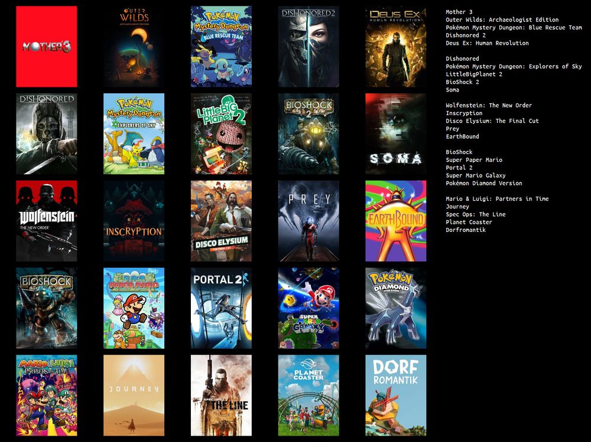This screenshot has height=442, width=591.
Task: Select the 'BioShock' list entry
Action: tap(459, 152)
